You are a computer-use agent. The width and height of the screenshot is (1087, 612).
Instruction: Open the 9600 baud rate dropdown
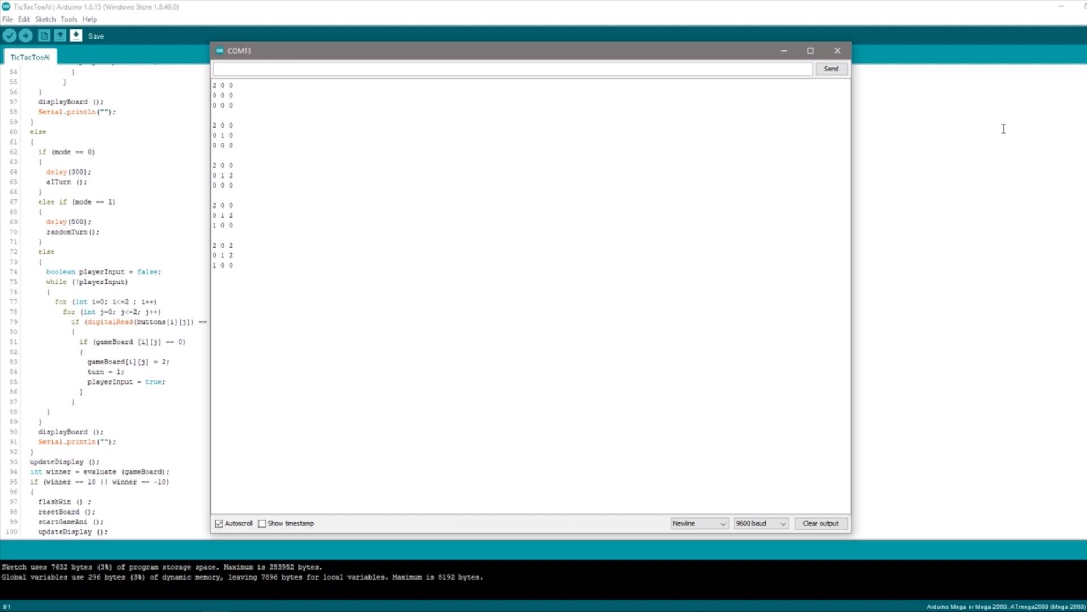pos(761,524)
